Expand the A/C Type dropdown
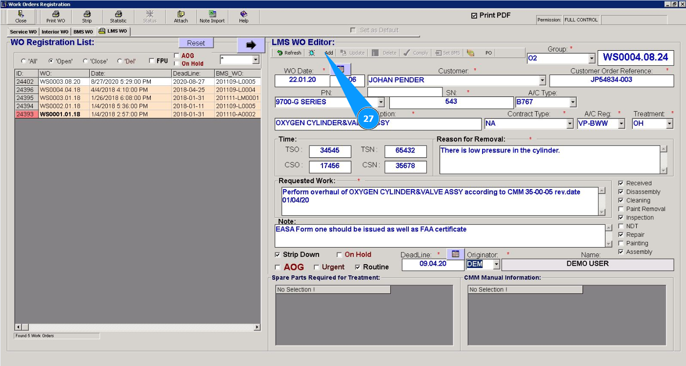 [x=573, y=102]
